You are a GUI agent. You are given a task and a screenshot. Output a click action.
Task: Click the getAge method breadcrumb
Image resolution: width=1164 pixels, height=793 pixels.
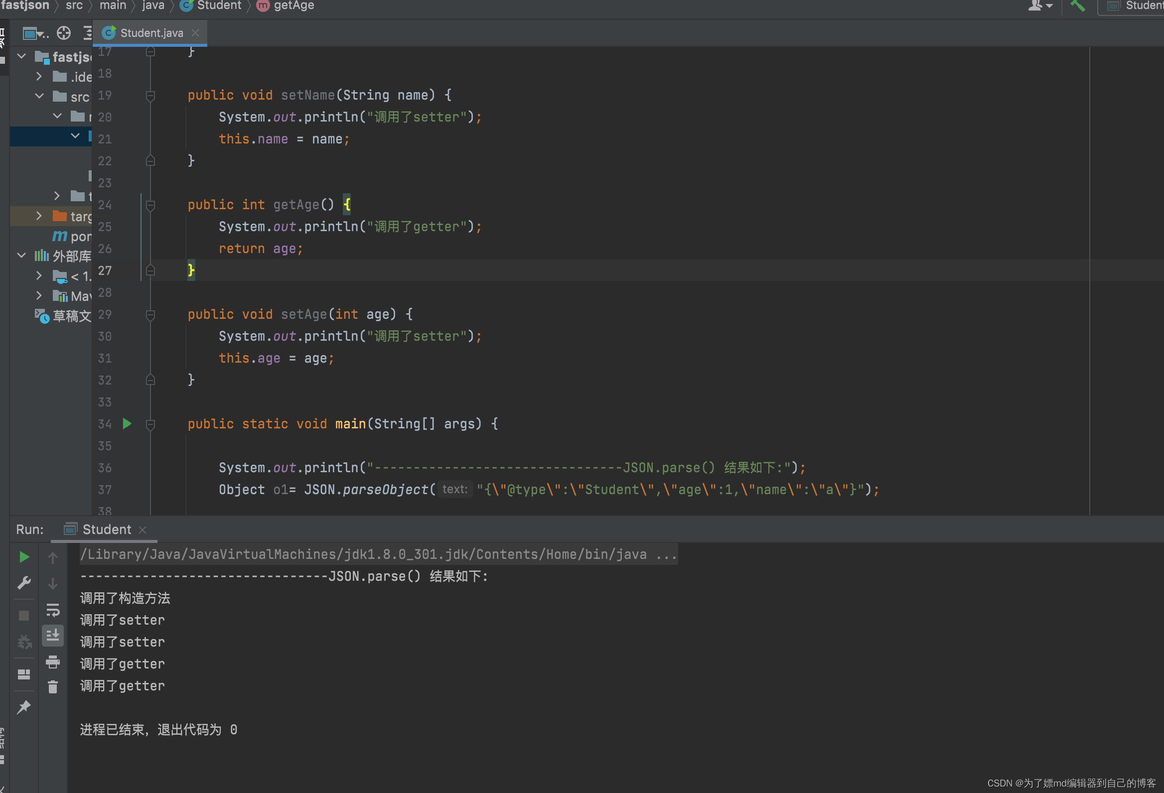point(286,5)
